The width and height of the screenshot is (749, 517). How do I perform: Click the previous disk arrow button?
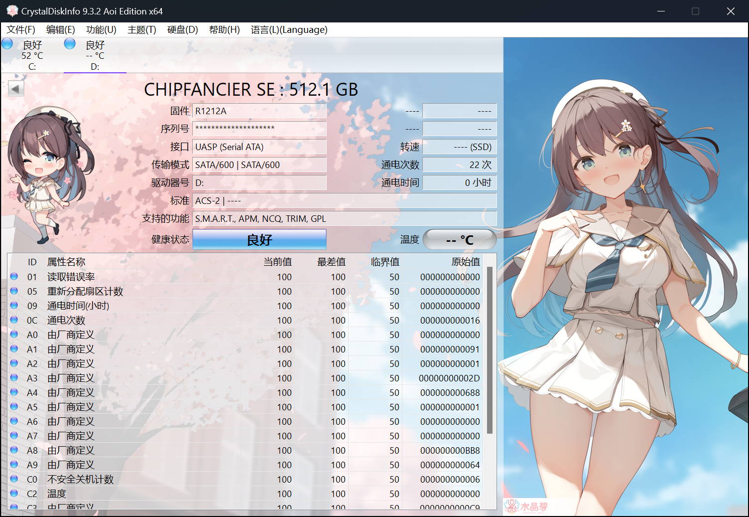click(x=15, y=89)
